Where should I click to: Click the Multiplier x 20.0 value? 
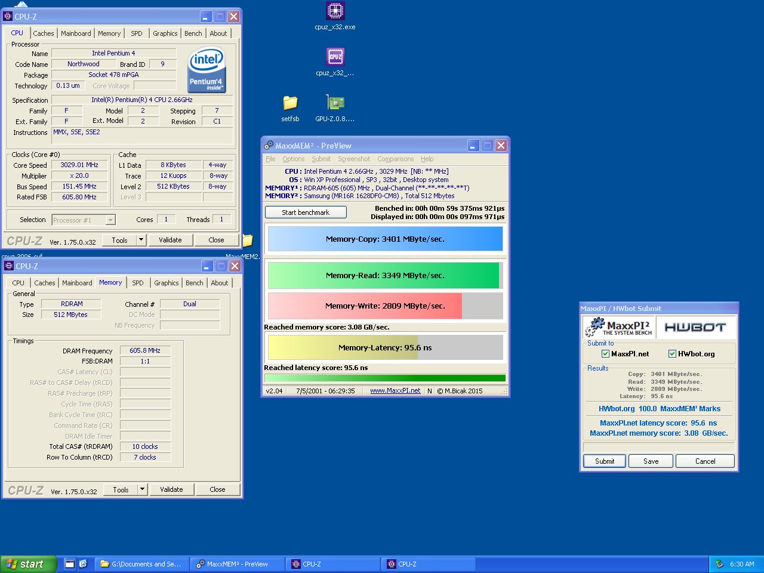click(x=79, y=175)
